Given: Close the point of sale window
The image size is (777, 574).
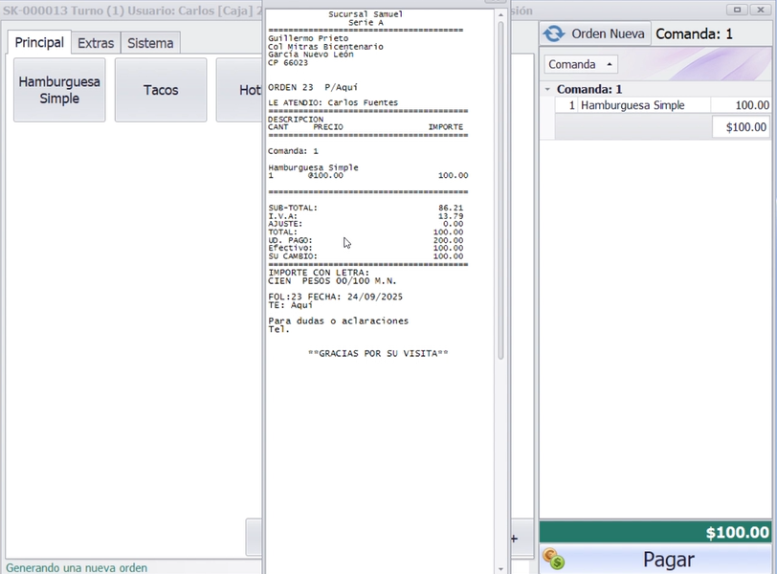Looking at the screenshot, I should [x=763, y=9].
